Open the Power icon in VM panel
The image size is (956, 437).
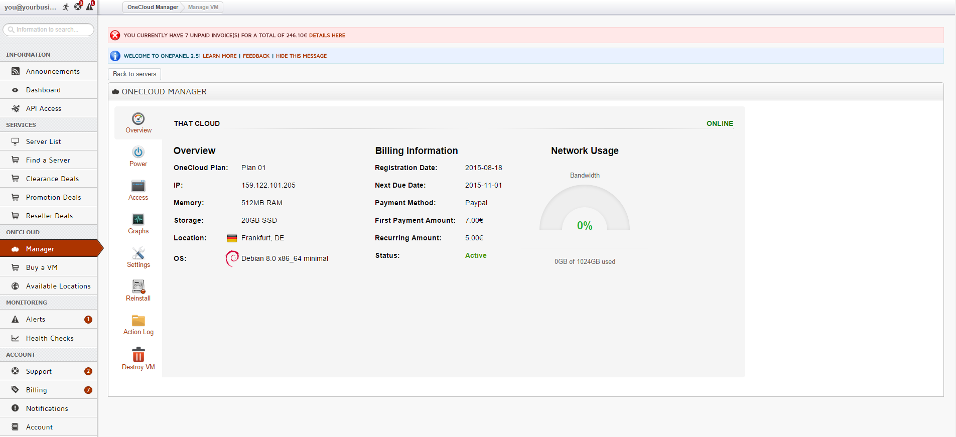pos(138,152)
